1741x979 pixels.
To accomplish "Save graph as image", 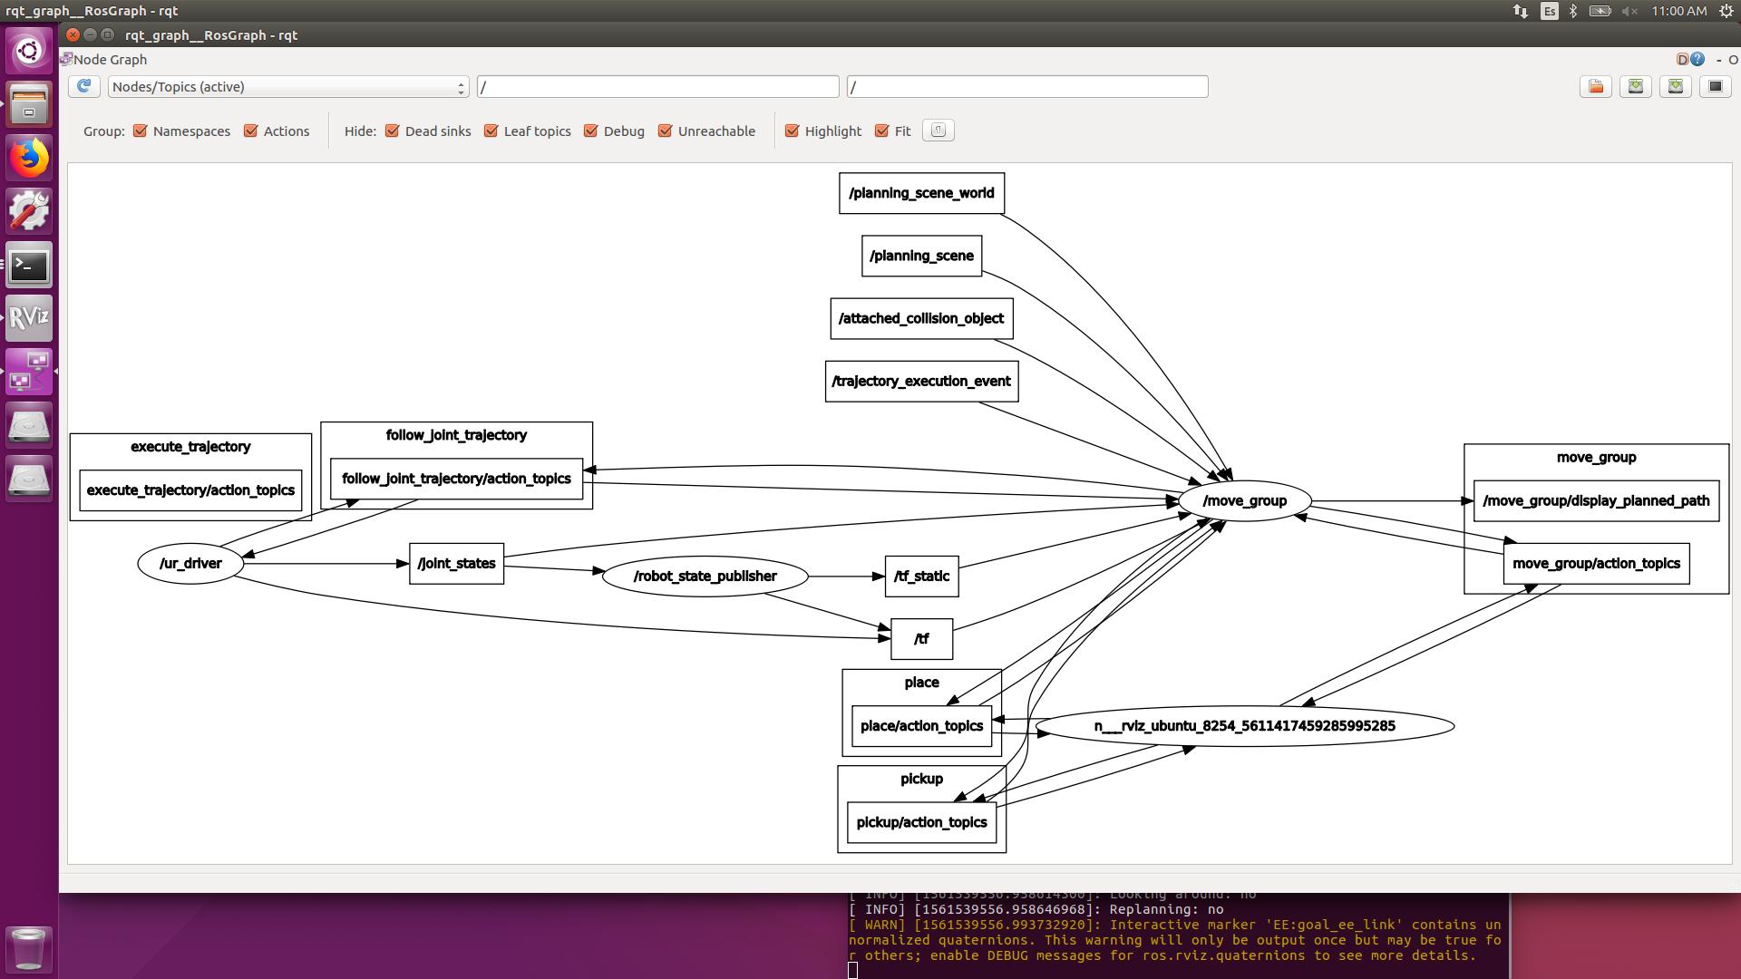I will click(x=1716, y=86).
